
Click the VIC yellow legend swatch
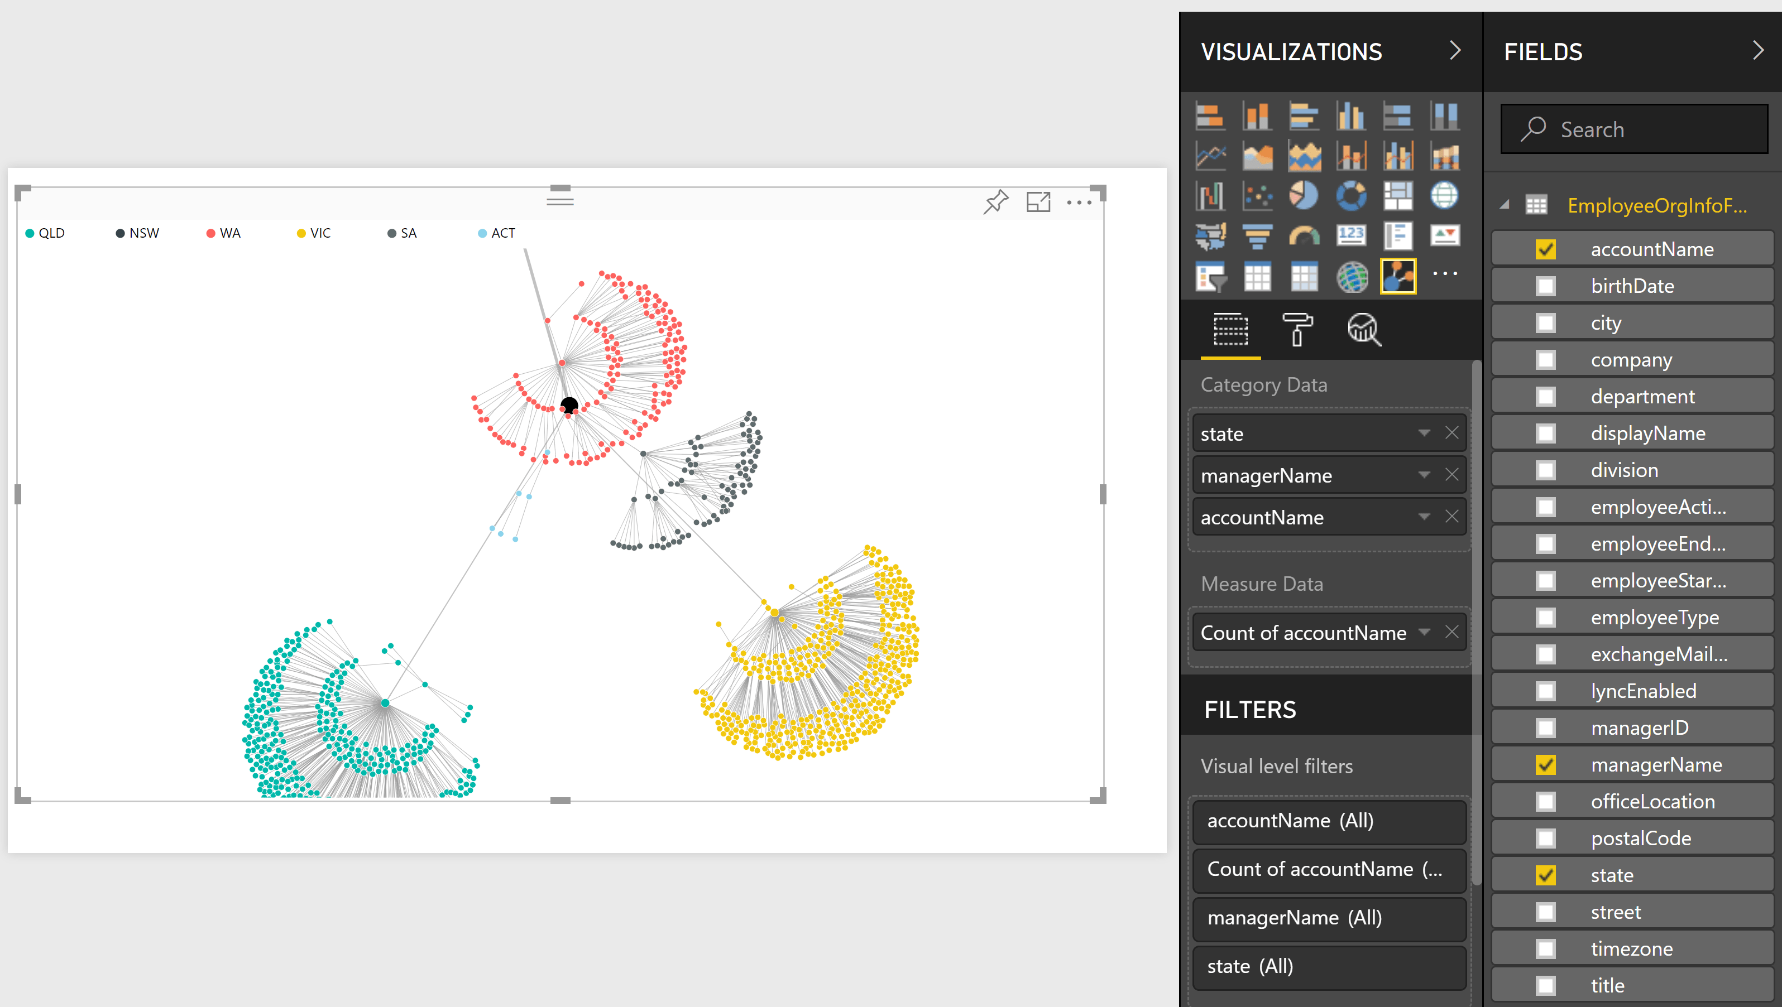tap(301, 234)
